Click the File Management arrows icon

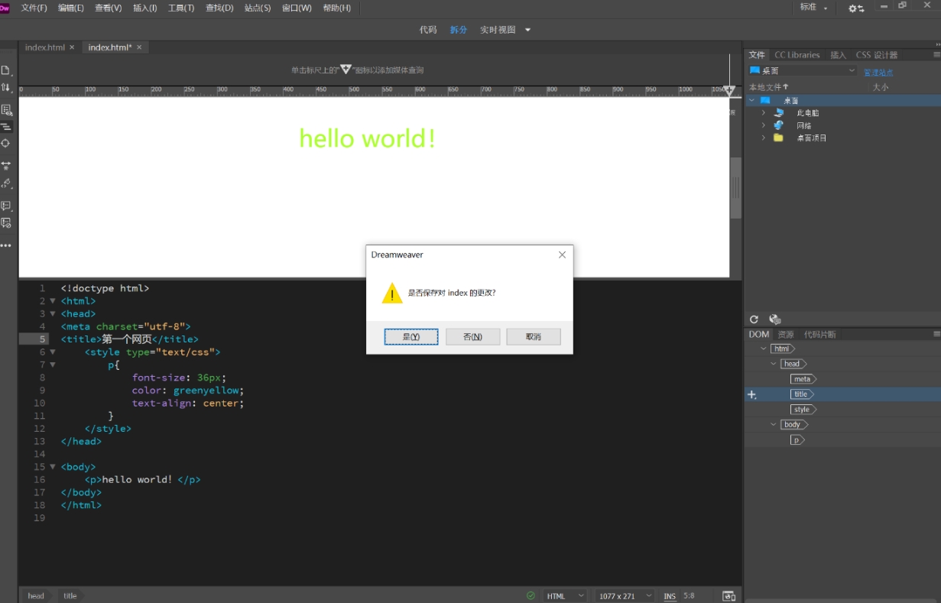pyautogui.click(x=6, y=88)
